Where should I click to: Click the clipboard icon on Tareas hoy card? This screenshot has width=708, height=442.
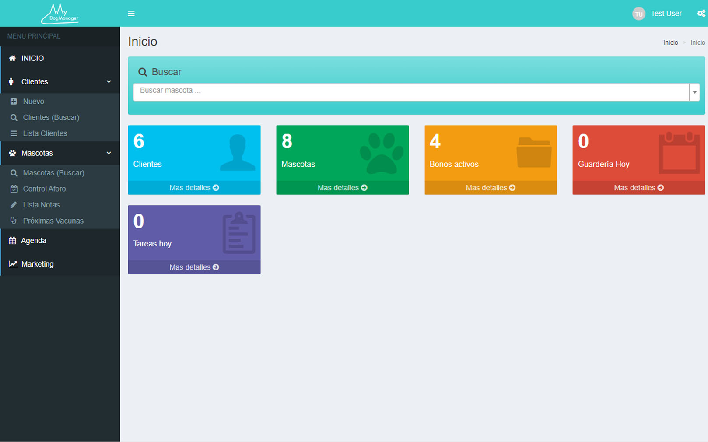238,233
